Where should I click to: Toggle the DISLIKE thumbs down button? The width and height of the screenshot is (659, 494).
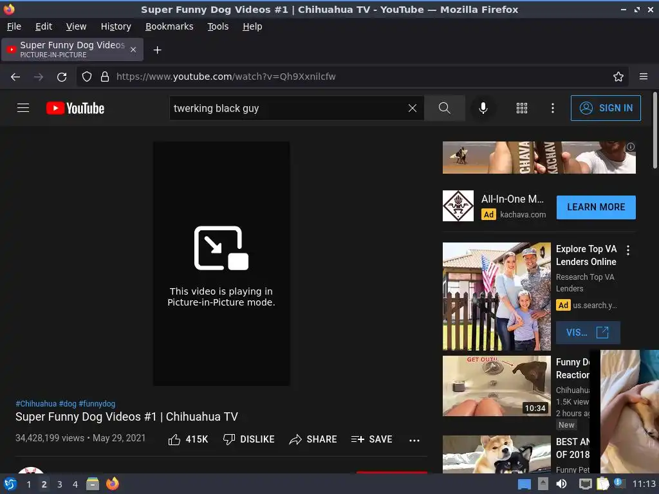pyautogui.click(x=249, y=439)
